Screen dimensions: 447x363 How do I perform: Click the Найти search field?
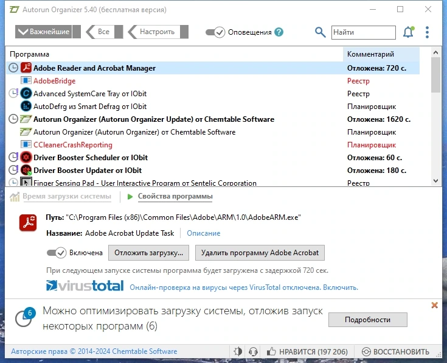(x=364, y=32)
